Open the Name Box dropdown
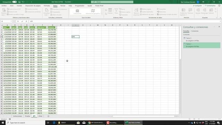This screenshot has height=125, width=222. pyautogui.click(x=11, y=21)
